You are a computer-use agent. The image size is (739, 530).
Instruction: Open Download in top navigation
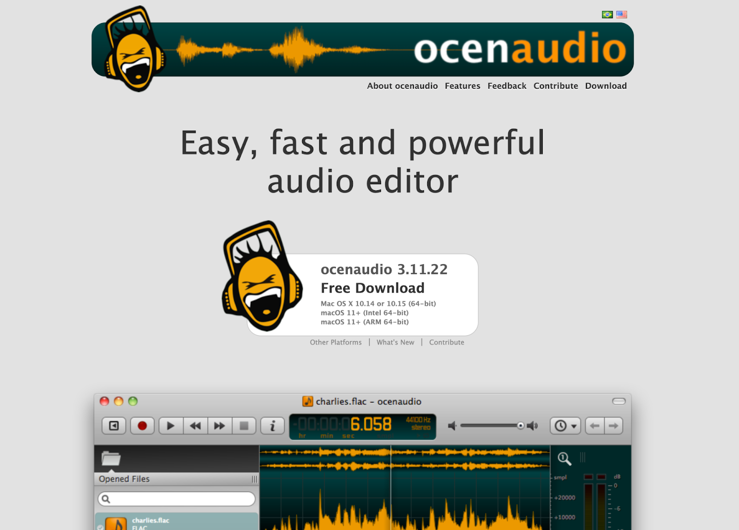[606, 86]
